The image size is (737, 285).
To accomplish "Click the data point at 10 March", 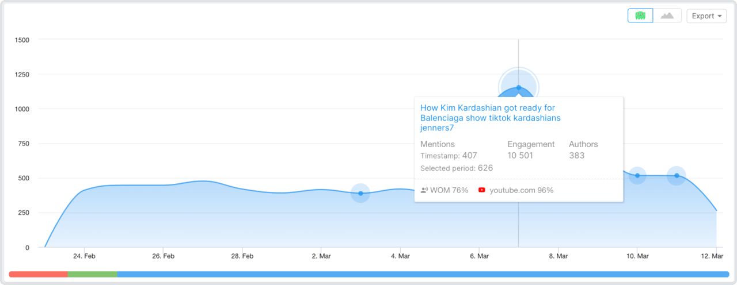I will pos(637,175).
